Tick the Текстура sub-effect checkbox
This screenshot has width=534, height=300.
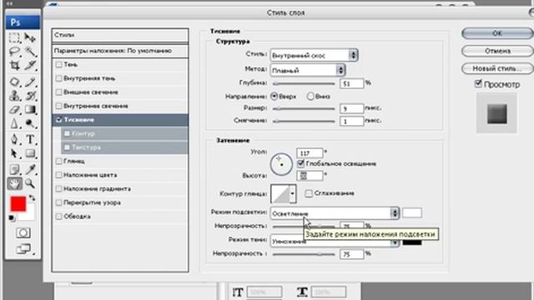tap(67, 147)
